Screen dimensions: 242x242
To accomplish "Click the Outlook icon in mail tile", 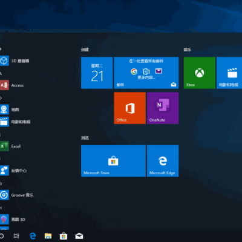I will (146, 71).
